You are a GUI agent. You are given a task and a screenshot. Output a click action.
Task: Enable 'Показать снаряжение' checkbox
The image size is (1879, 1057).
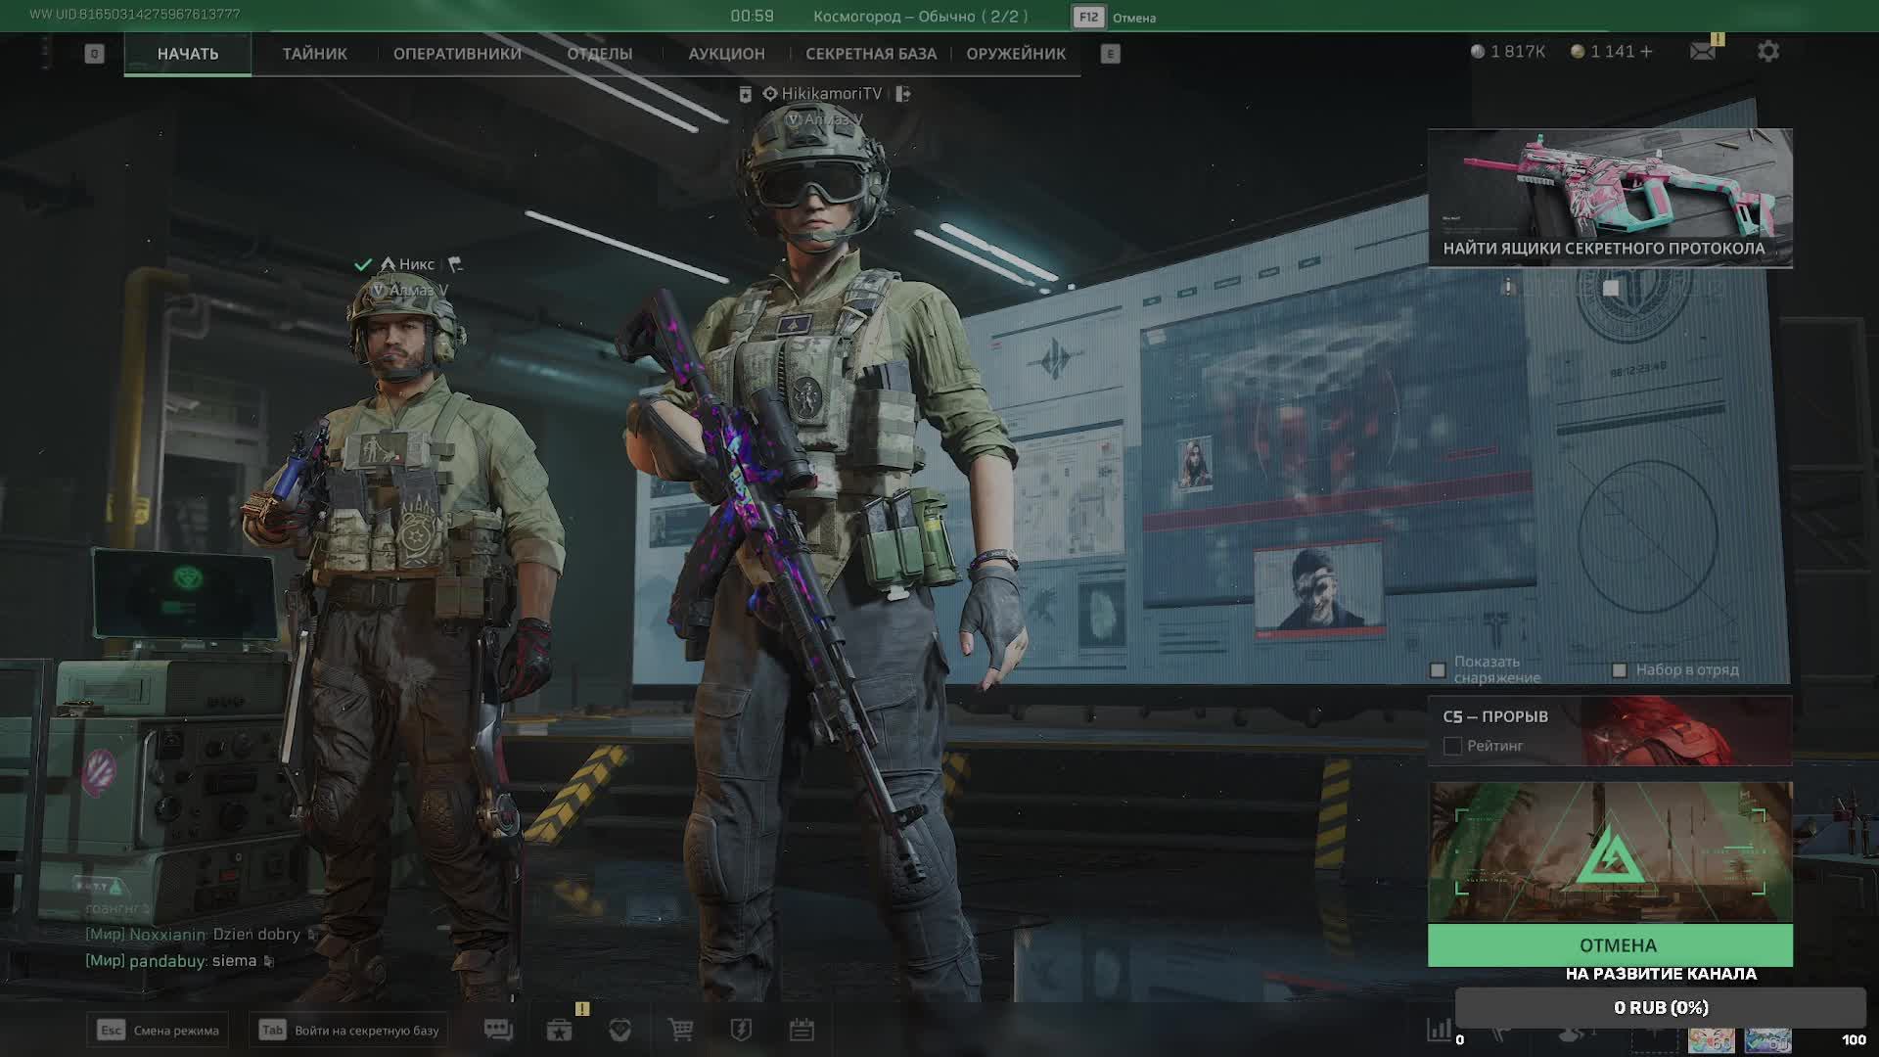pos(1438,670)
